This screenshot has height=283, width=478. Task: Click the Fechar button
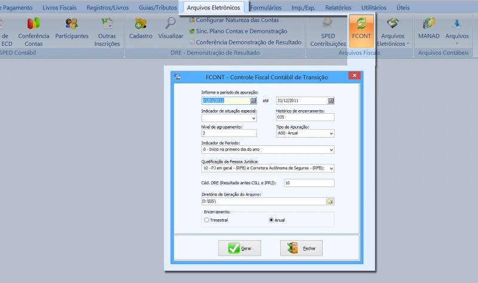[x=302, y=248]
